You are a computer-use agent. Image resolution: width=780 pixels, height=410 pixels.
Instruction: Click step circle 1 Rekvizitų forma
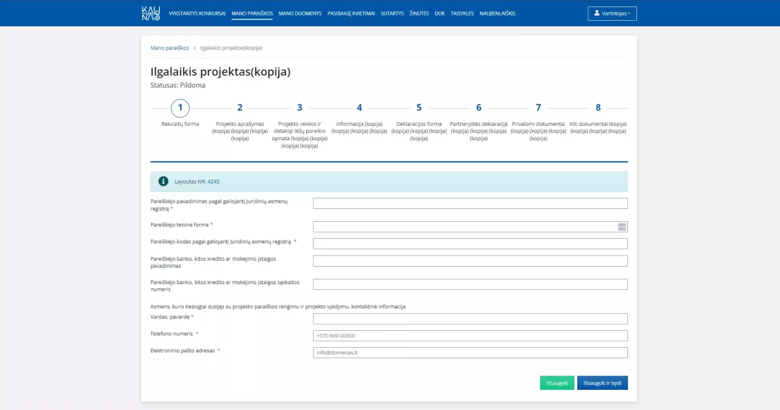[x=179, y=108]
